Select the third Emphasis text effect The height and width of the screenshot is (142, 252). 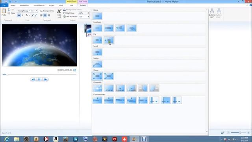coord(120,28)
